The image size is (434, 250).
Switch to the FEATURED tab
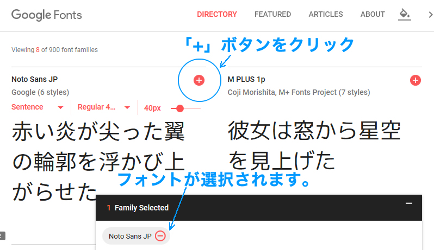272,14
